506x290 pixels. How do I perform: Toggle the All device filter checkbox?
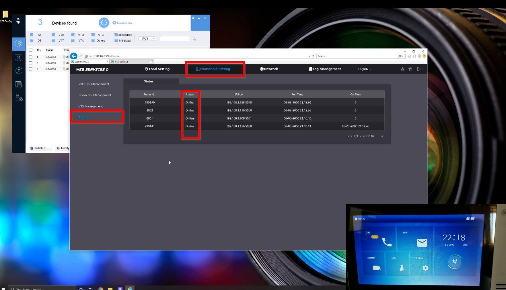click(x=32, y=35)
